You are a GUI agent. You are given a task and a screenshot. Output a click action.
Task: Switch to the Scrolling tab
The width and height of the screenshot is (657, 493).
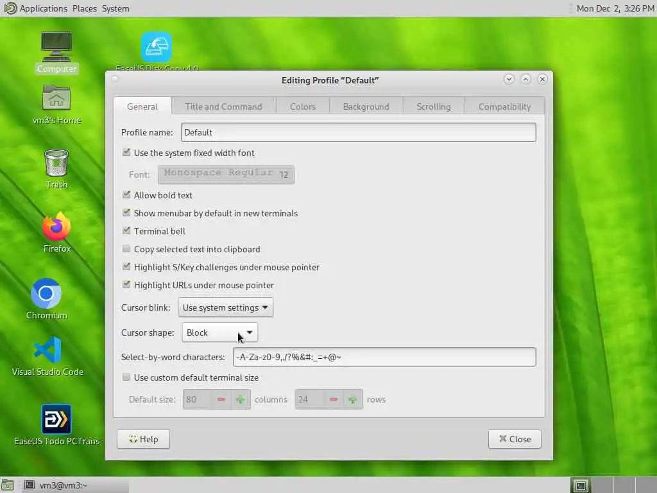pos(434,107)
